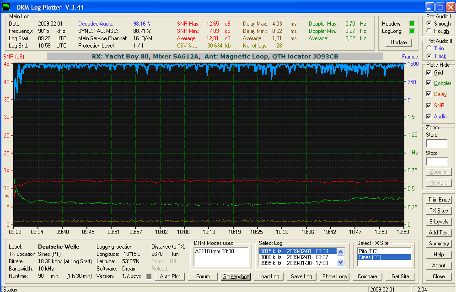Viewport: 456px width, 292px height.
Task: Show the S-Levels
Action: tap(439, 222)
